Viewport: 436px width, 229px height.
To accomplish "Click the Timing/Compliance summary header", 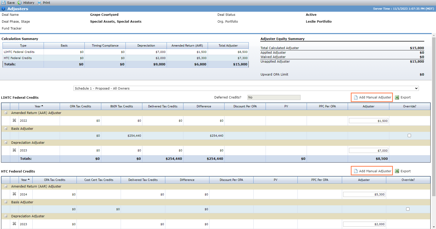I will point(105,46).
